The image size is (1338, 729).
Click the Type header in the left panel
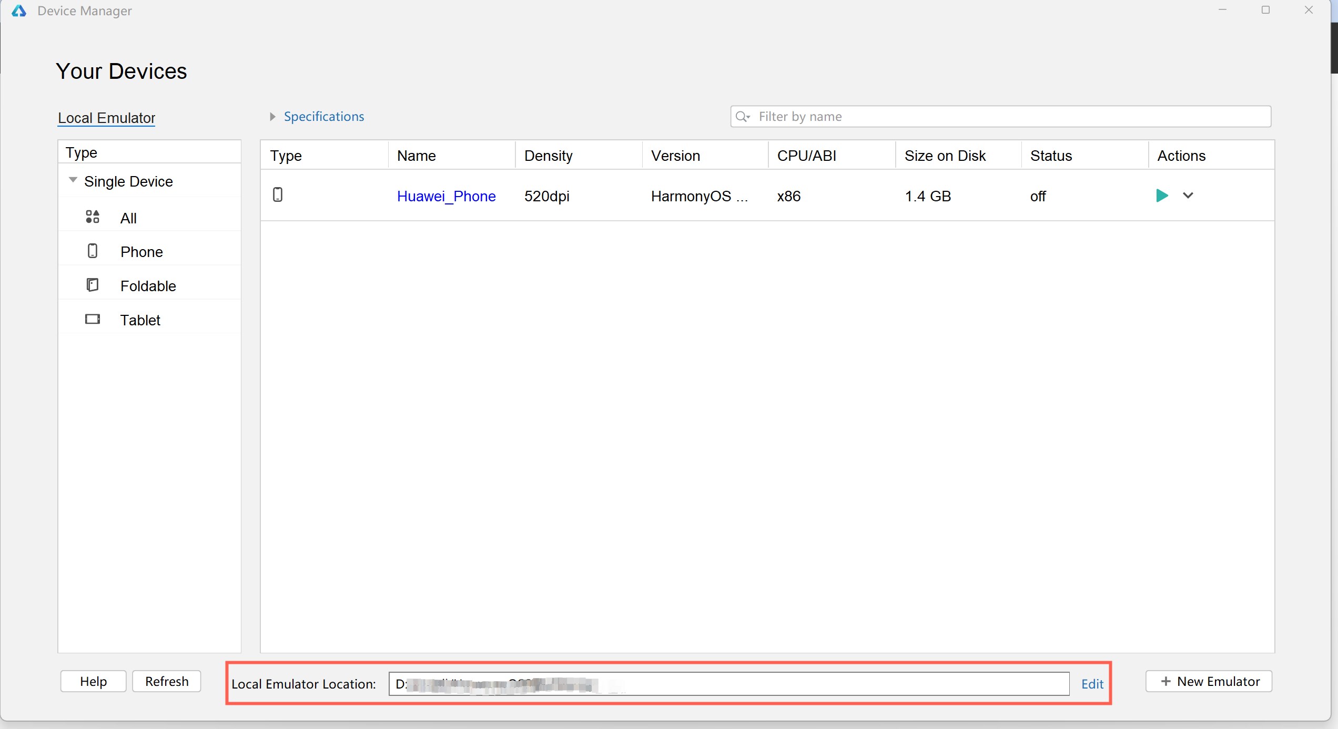pyautogui.click(x=149, y=152)
